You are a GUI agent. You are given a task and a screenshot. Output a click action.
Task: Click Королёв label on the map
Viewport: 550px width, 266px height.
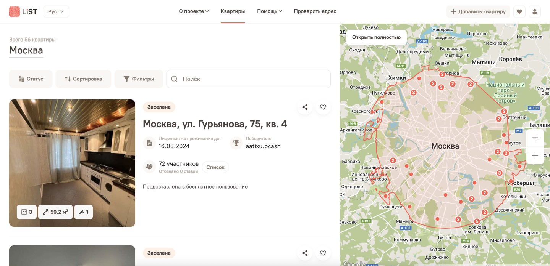coord(510,59)
